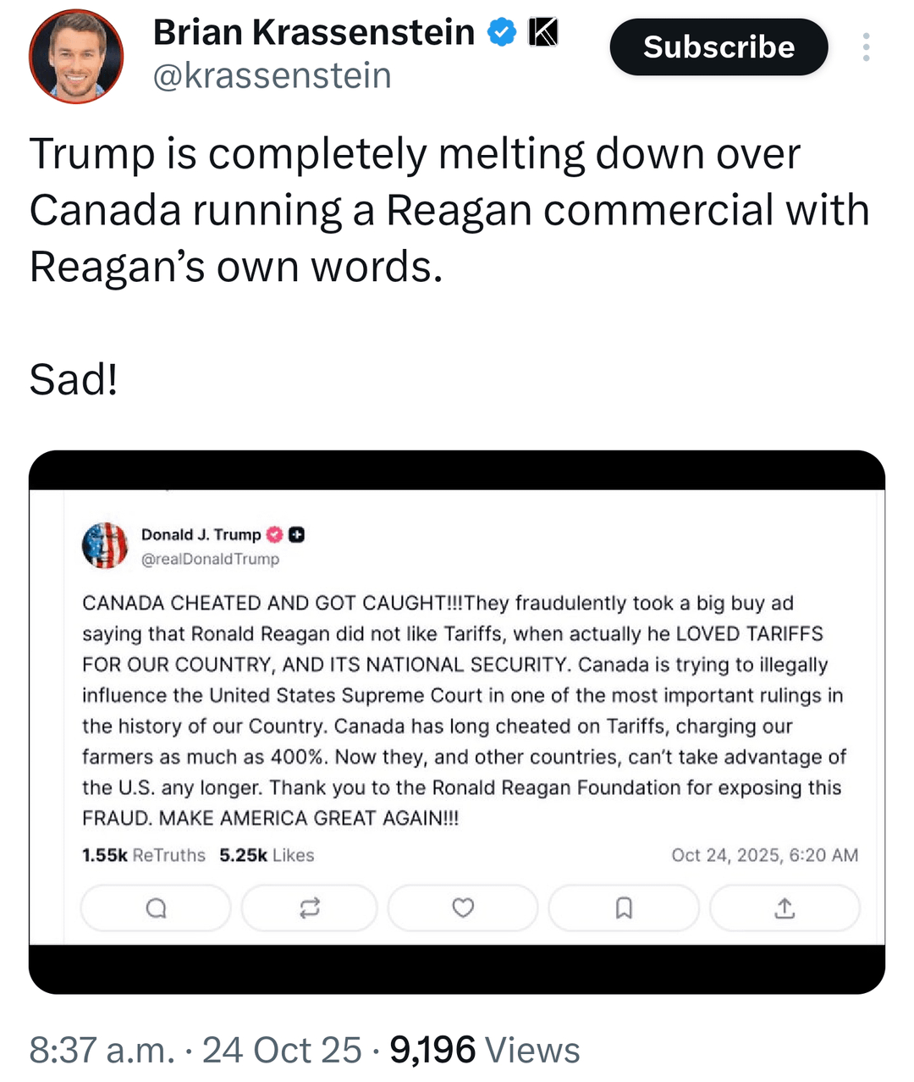Click the @krassenstein handle
The image size is (914, 1082).
click(272, 76)
